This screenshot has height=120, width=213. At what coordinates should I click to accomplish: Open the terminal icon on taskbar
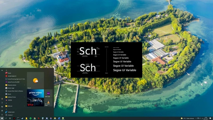tap(18, 118)
